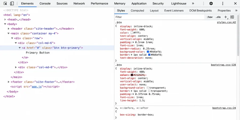This screenshot has width=240, height=120.
Task: Open the Security panel tab
Action: pos(158,3)
